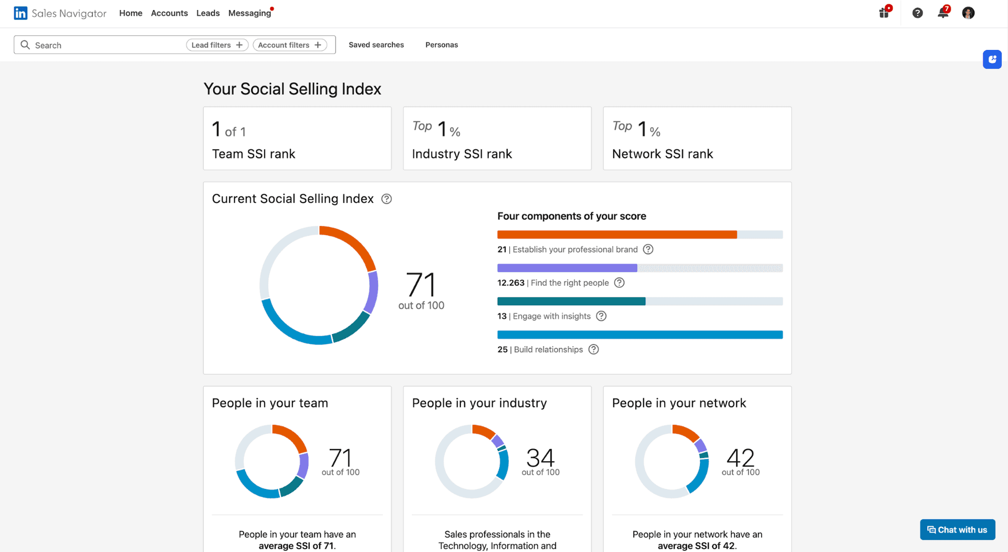This screenshot has height=552, width=1008.
Task: Expand the Account filters options
Action: pyautogui.click(x=290, y=45)
